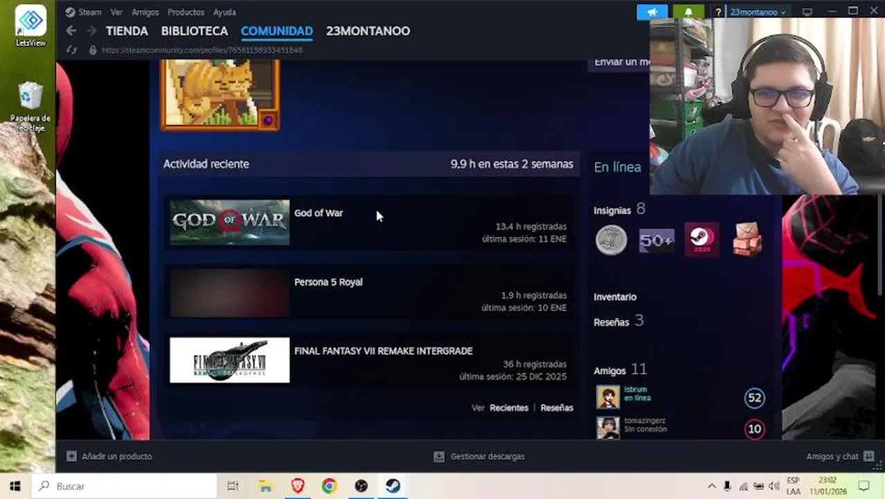Open the 23MONTANOO profile tab
Screen dimensions: 885x499
(x=368, y=30)
